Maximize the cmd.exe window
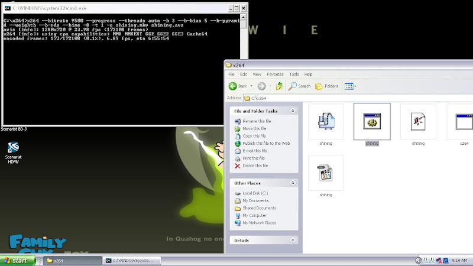473x266 pixels. 237,8
